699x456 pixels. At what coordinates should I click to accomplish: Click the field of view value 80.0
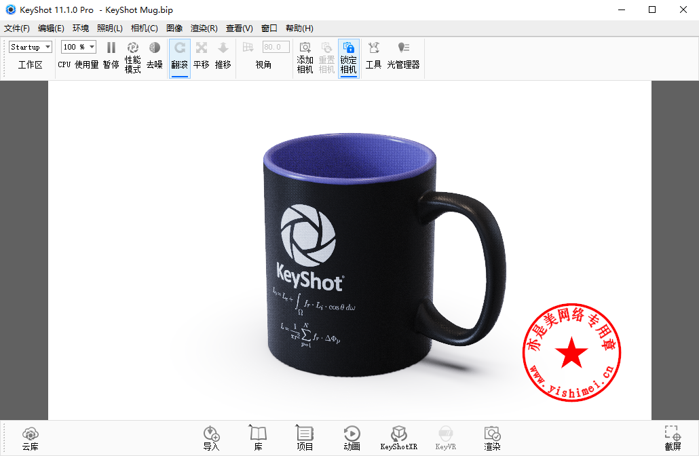[x=276, y=47]
